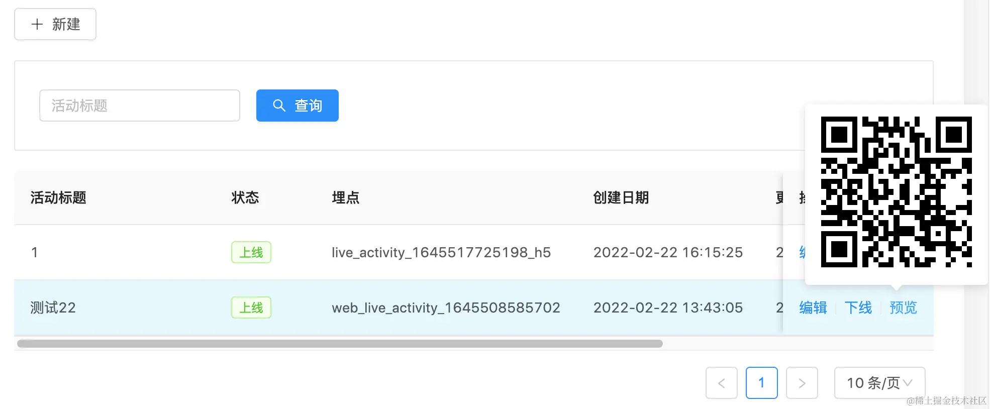Click 下线 link in 测试22 row

pos(858,308)
